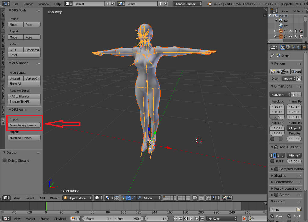Collapse the XPS Anim panel

click(10, 109)
